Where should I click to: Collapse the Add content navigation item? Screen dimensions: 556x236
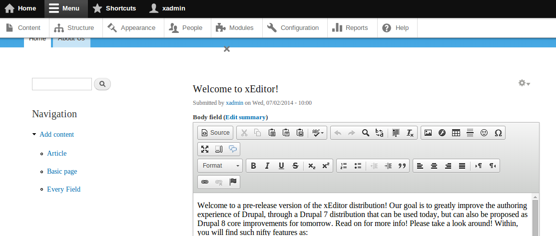tap(34, 135)
